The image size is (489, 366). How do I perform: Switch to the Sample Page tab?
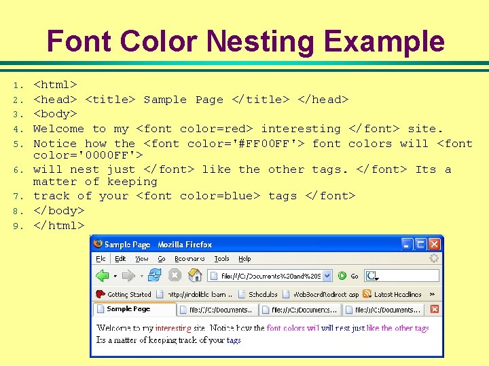[x=134, y=309]
